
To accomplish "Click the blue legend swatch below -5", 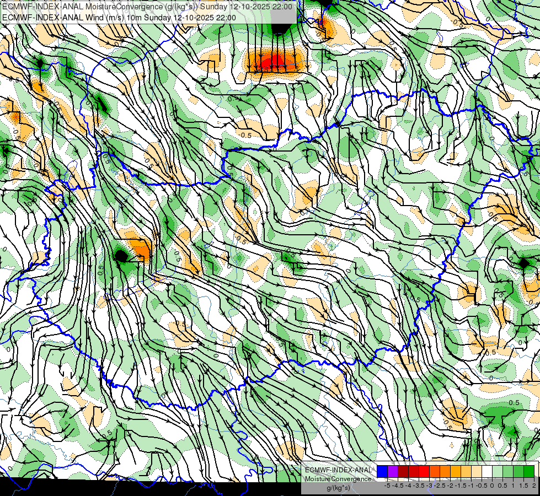I will coord(382,471).
